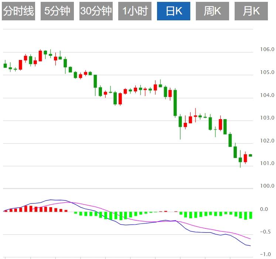This screenshot has height=259, width=276.
Task: Switch to the 1小时 tab
Action: 135,11
